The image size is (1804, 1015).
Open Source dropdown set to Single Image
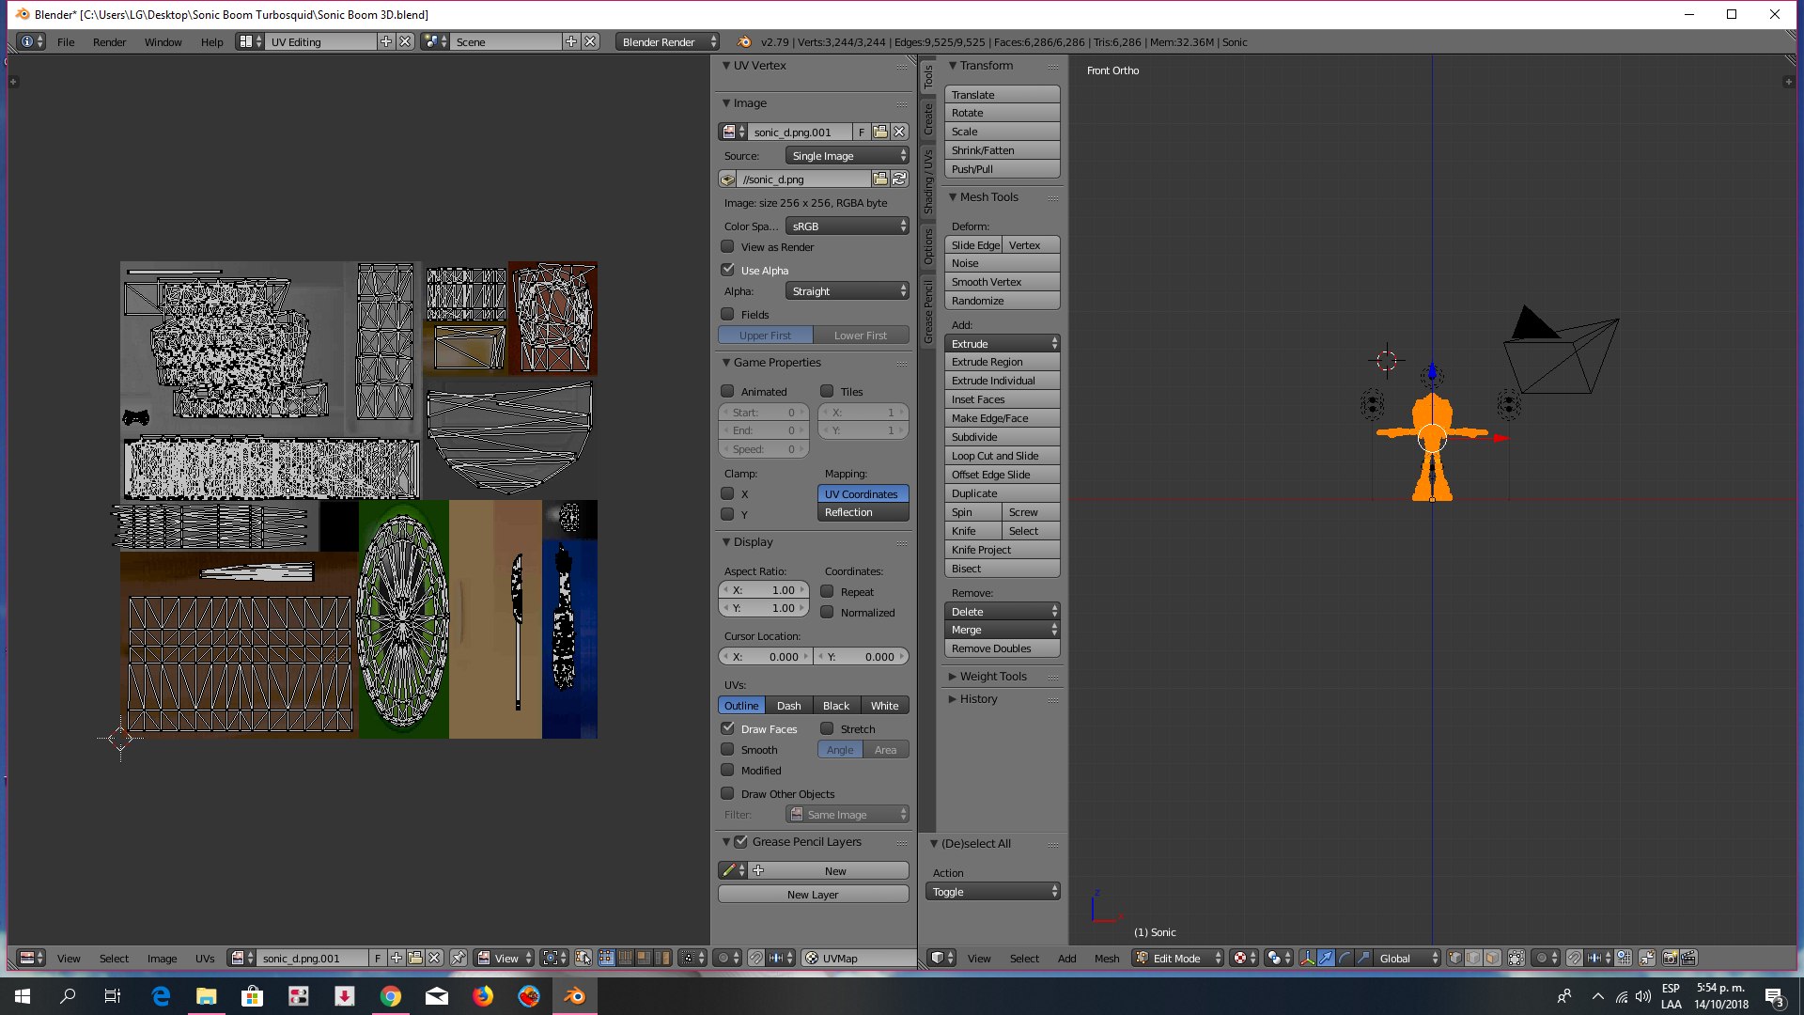pos(847,155)
